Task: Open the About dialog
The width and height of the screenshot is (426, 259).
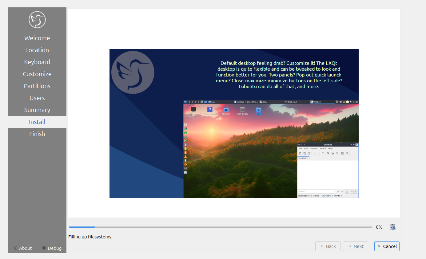Action: 23,248
